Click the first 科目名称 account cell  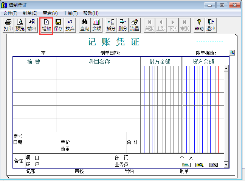[x=98, y=73]
